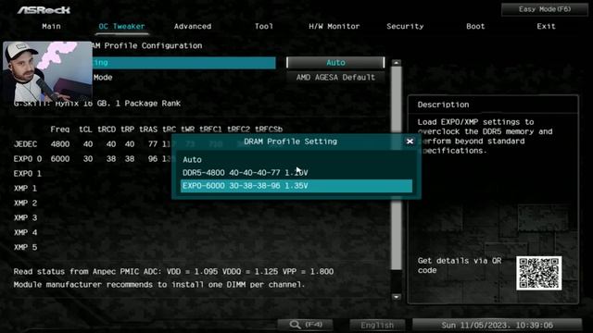Open the English language selector
The width and height of the screenshot is (593, 333).
(377, 325)
